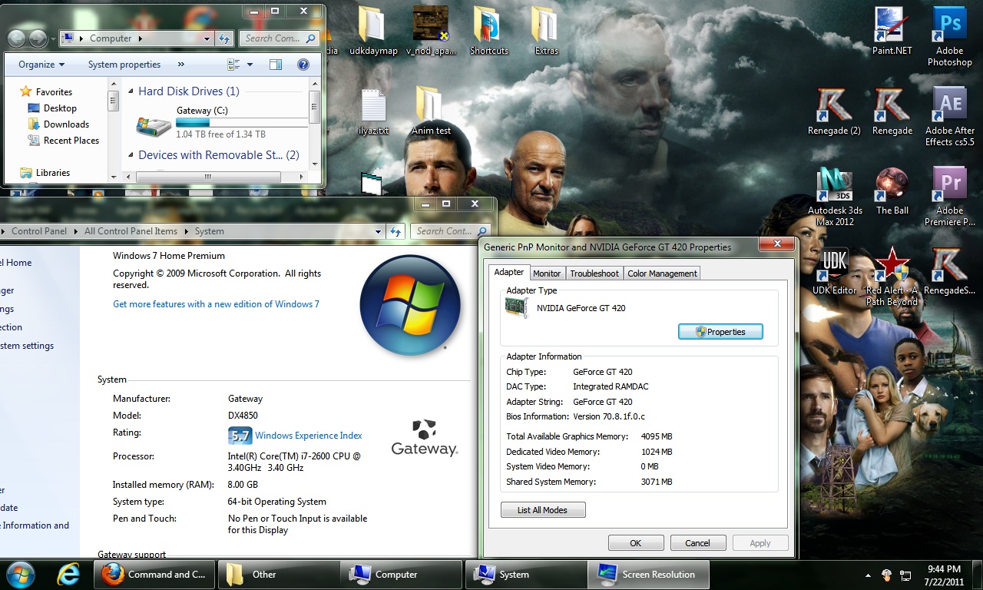Switch to the Monitor tab

click(547, 273)
